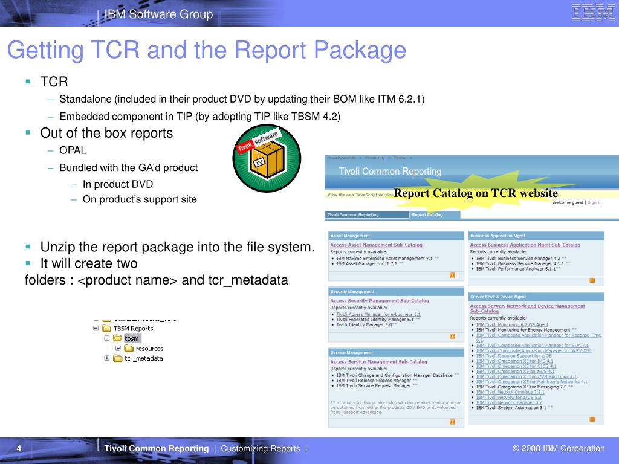Open Omegamon XE for z/VM and Linux 4.1 link
This screenshot has height=464, width=619.
527,376
